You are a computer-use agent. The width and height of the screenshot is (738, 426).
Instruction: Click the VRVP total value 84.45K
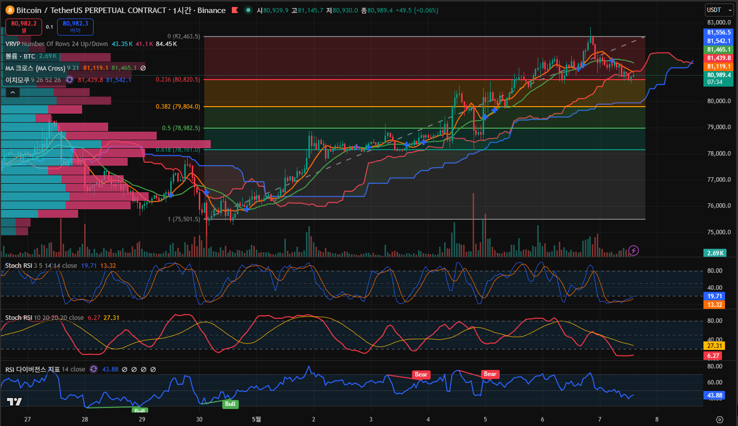pyautogui.click(x=166, y=44)
